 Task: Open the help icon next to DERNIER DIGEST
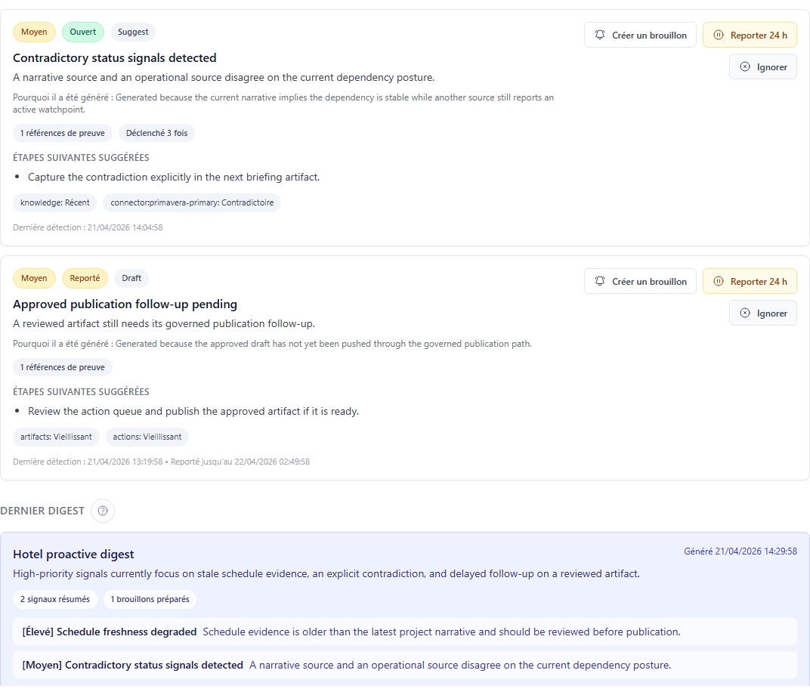pyautogui.click(x=103, y=511)
